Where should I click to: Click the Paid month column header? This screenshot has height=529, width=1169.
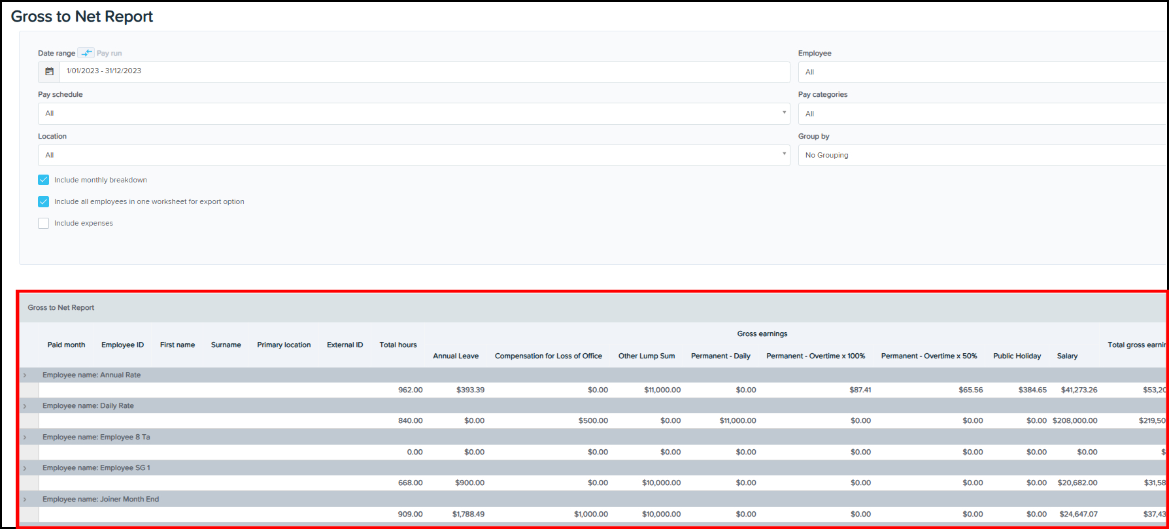pos(66,345)
